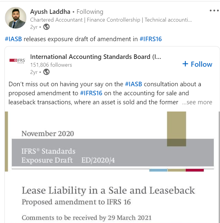220x223 pixels.
Task: Click the plus icon beside Follow
Action: 186,64
